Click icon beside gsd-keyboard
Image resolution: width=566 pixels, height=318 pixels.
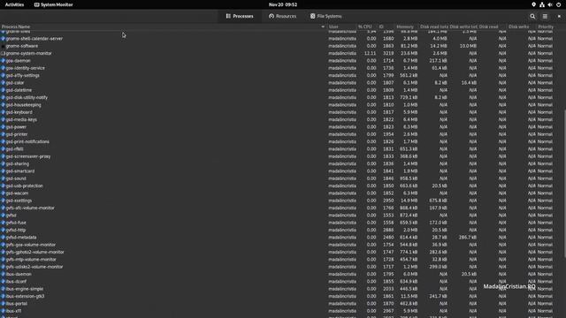tap(3, 112)
